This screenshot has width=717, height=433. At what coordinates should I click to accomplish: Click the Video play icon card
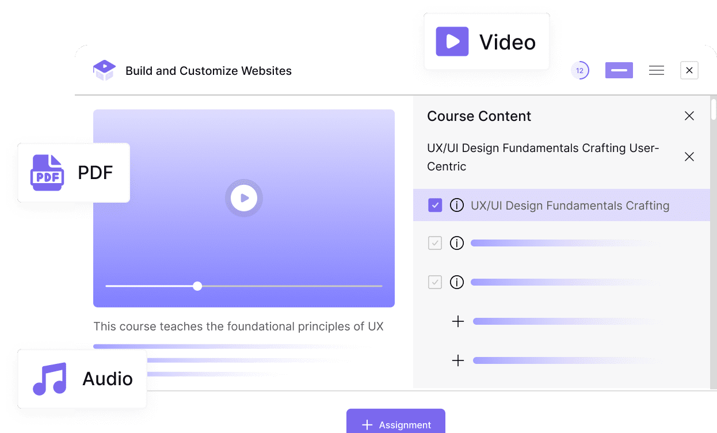452,41
